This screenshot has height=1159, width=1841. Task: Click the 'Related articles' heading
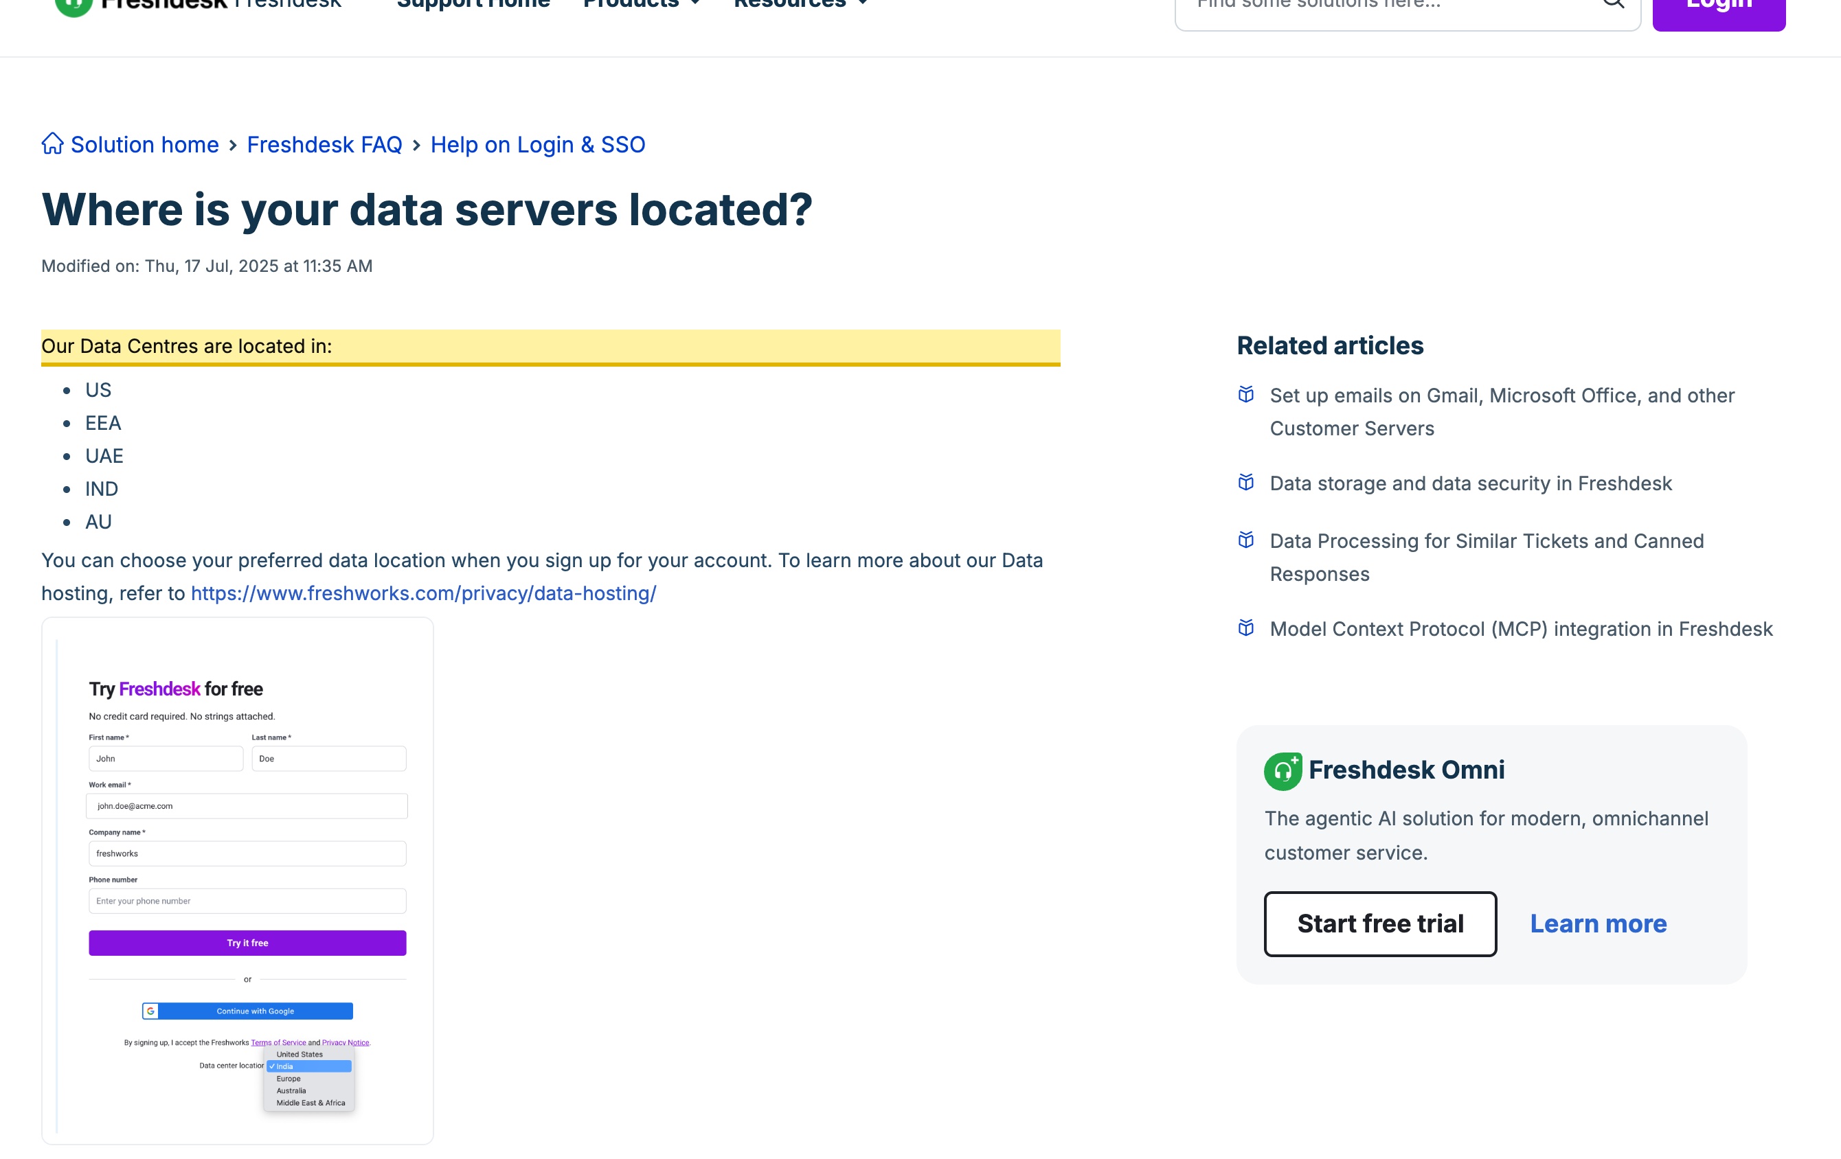[x=1329, y=345]
